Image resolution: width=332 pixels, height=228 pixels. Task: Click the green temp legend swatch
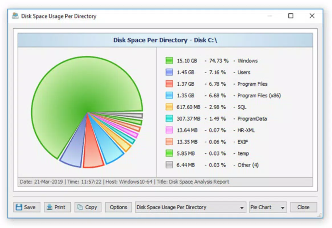[169, 153]
